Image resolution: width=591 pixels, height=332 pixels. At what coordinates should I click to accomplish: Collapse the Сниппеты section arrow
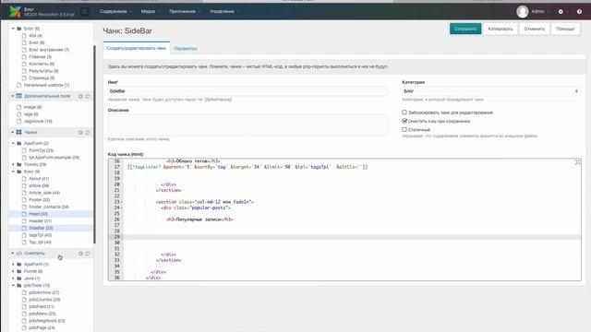pos(13,254)
